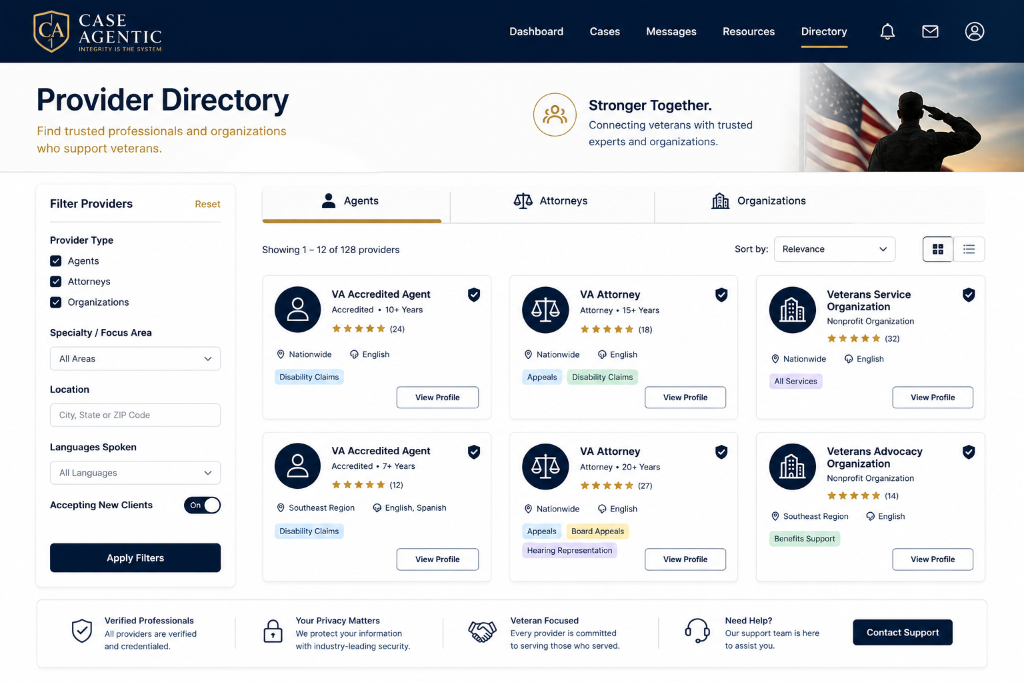This screenshot has width=1024, height=682.
Task: Uncheck the Agents provider type
Action: coord(56,261)
